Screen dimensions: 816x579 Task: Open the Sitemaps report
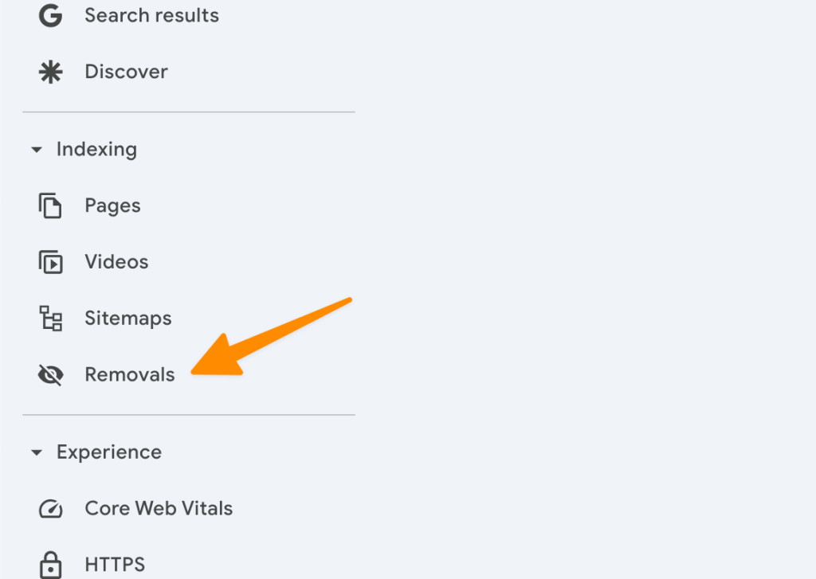[x=127, y=318]
